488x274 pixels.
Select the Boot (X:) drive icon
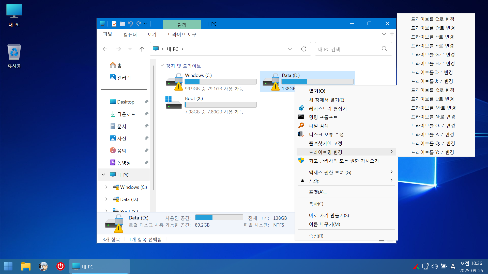(x=174, y=103)
